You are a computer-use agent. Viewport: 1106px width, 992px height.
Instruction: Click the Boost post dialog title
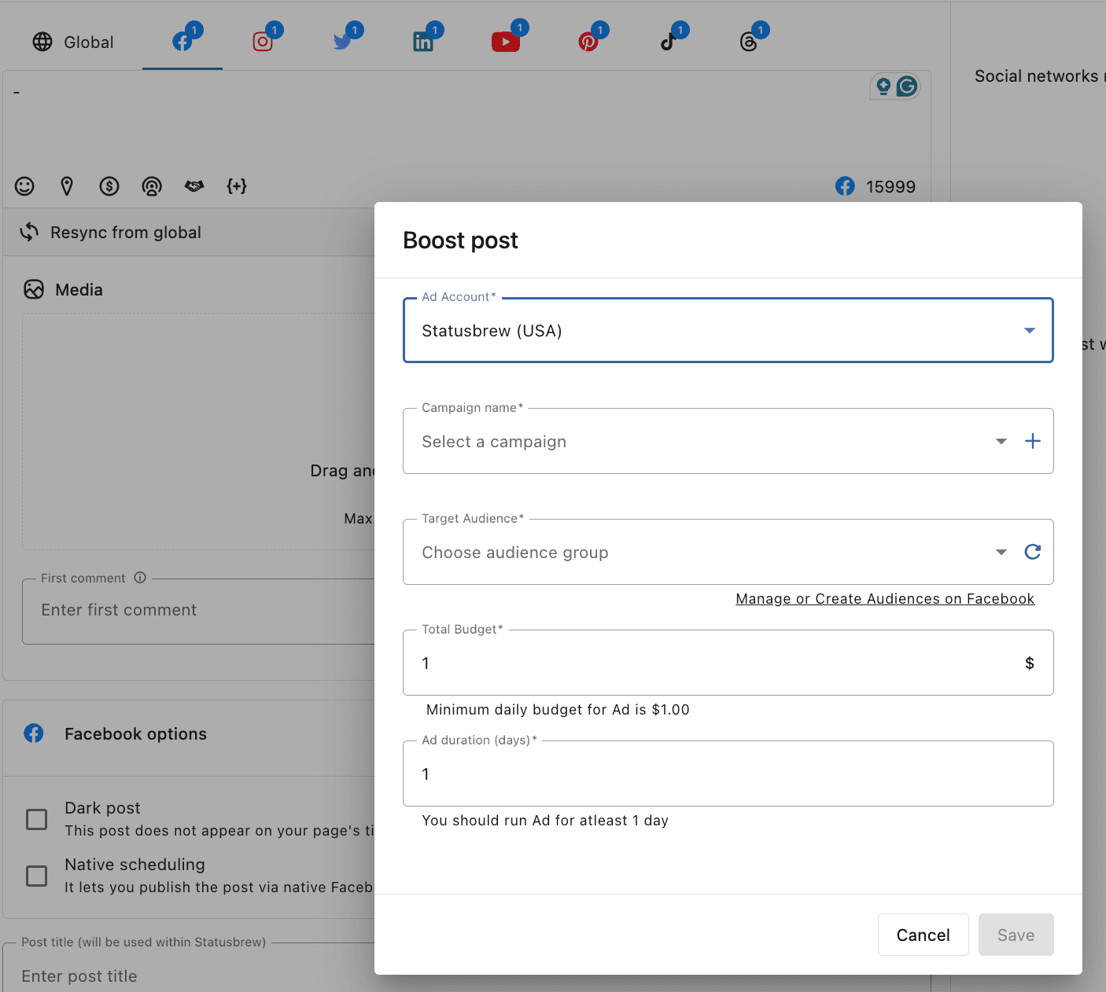point(461,241)
